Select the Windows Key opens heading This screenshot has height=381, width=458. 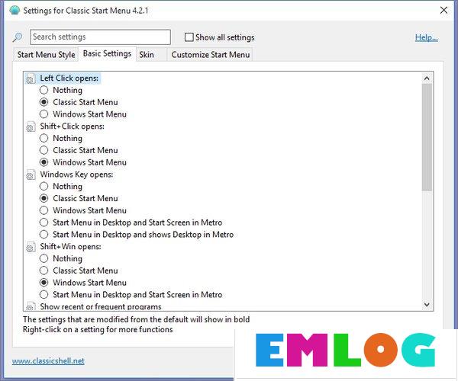76,174
